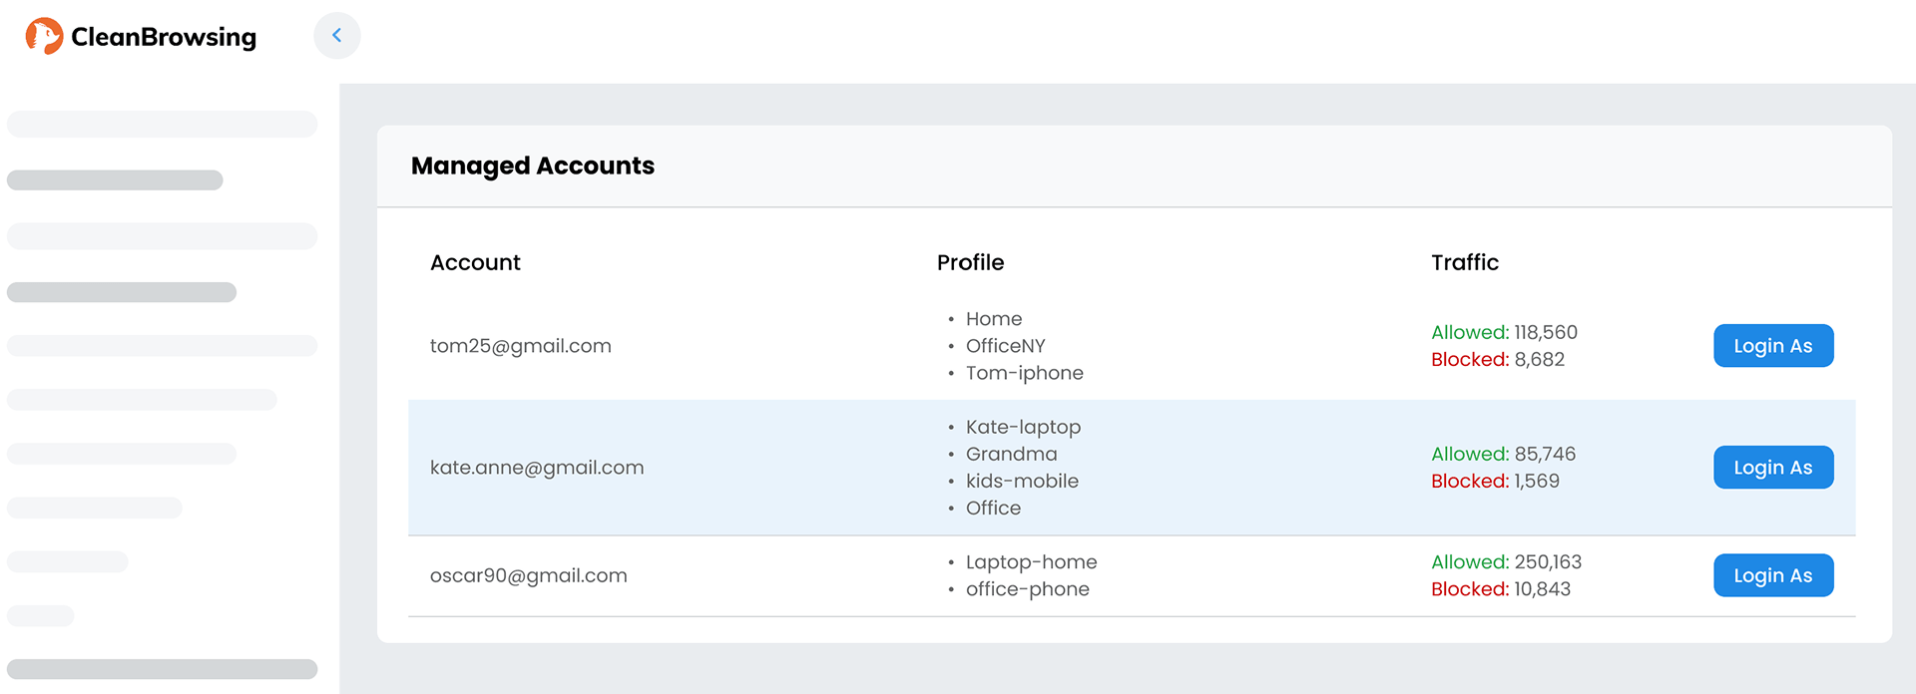Click the Tom-iphone profile entry
Viewport: 1916px width, 694px height.
(x=1024, y=373)
